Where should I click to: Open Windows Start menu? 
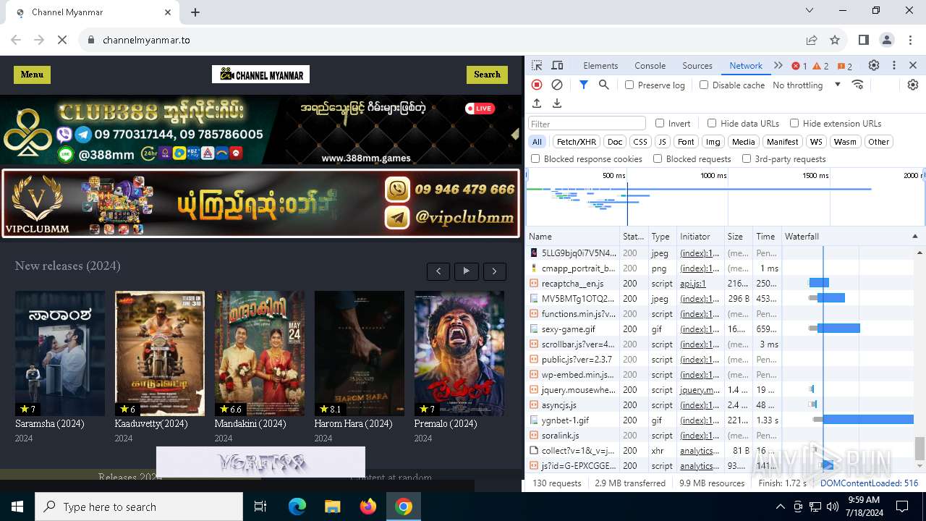pyautogui.click(x=17, y=507)
